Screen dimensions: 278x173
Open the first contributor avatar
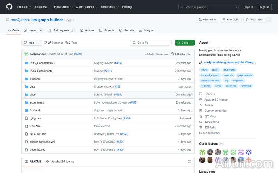pyautogui.click(x=202, y=152)
